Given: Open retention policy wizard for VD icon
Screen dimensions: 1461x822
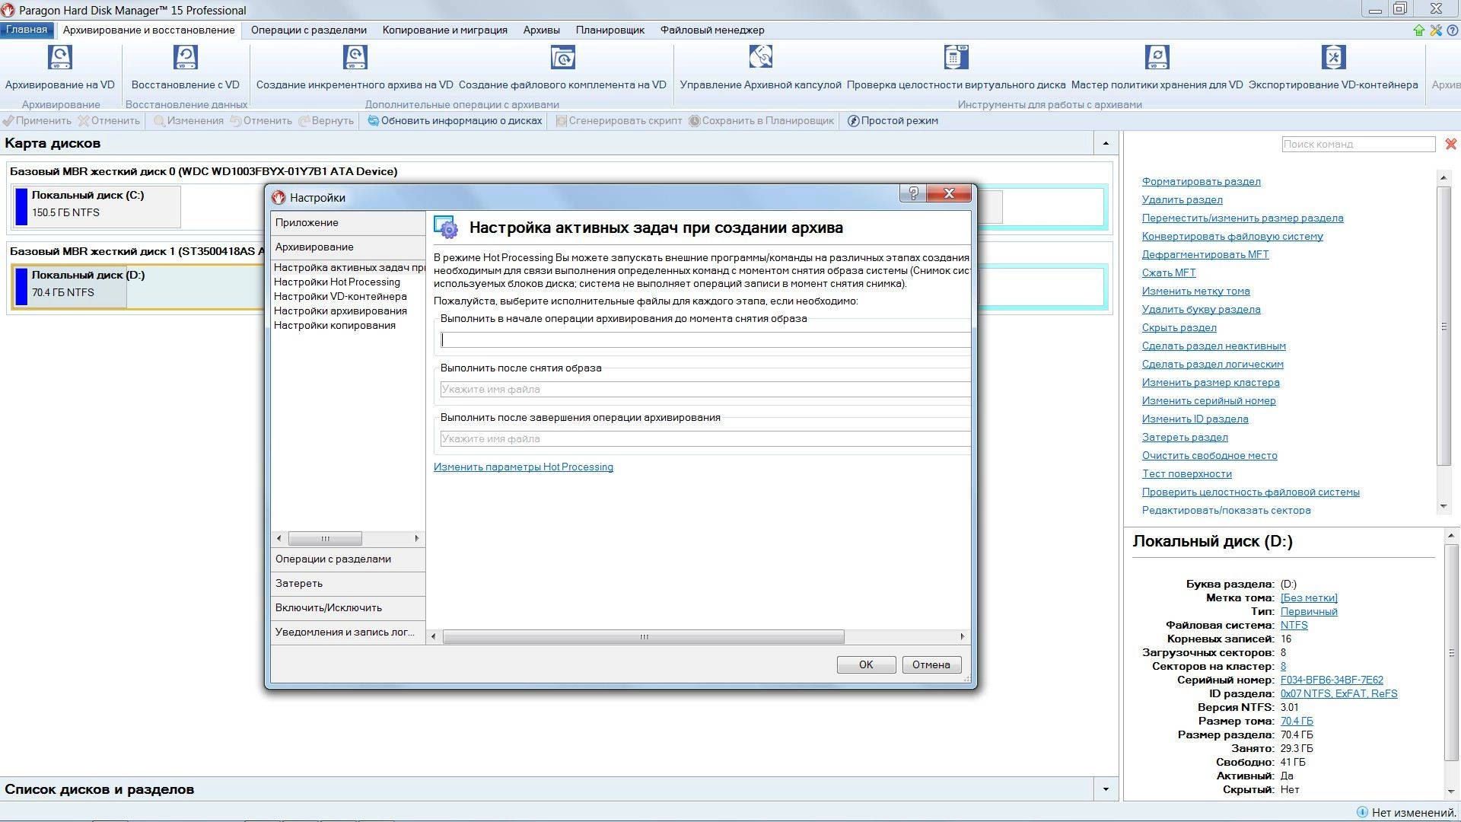Looking at the screenshot, I should 1157,58.
